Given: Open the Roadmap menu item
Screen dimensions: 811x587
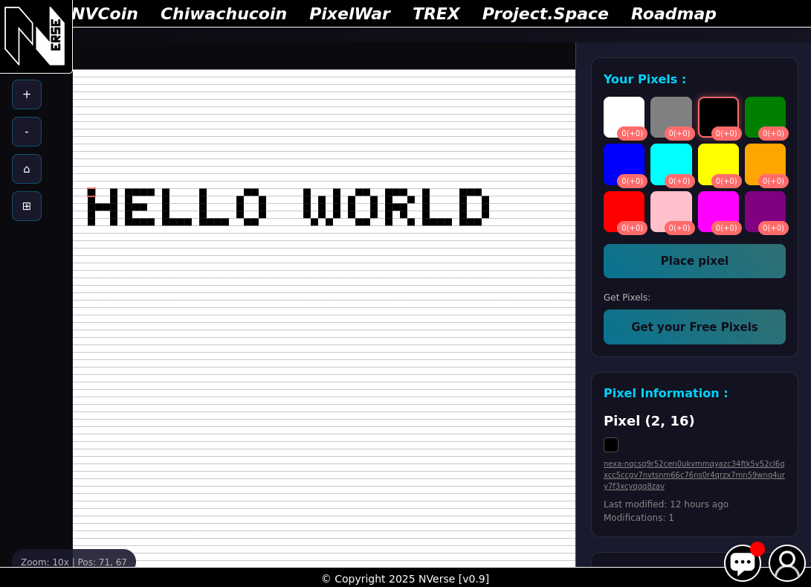Looking at the screenshot, I should [x=673, y=13].
